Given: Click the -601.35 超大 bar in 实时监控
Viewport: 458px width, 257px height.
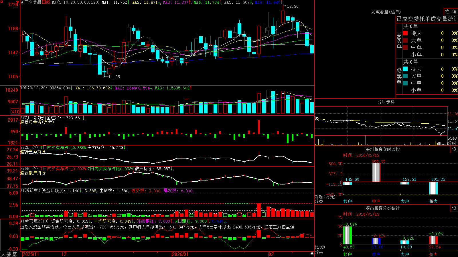Looking at the screenshot, I should point(433,188).
